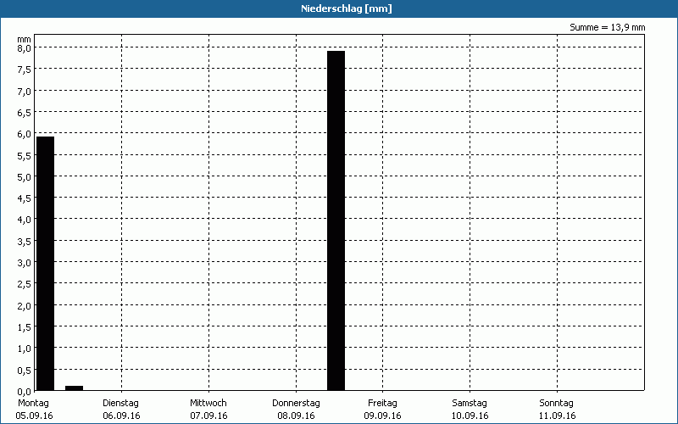
Task: Click the 7,0 y-axis value
Action: coord(25,92)
